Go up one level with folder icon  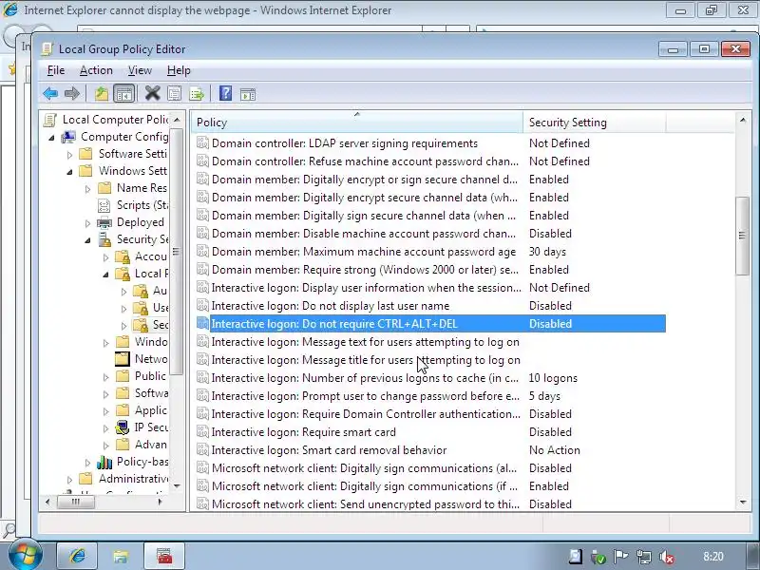[102, 93]
